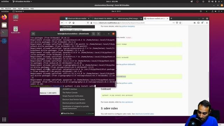This screenshot has height=126, width=224.
Task: Go to Firefox home page icon
Action: [x=73, y=23]
